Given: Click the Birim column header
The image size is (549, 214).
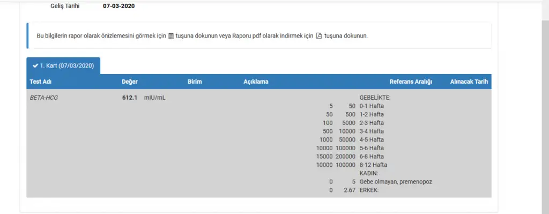Looking at the screenshot, I should (x=195, y=82).
